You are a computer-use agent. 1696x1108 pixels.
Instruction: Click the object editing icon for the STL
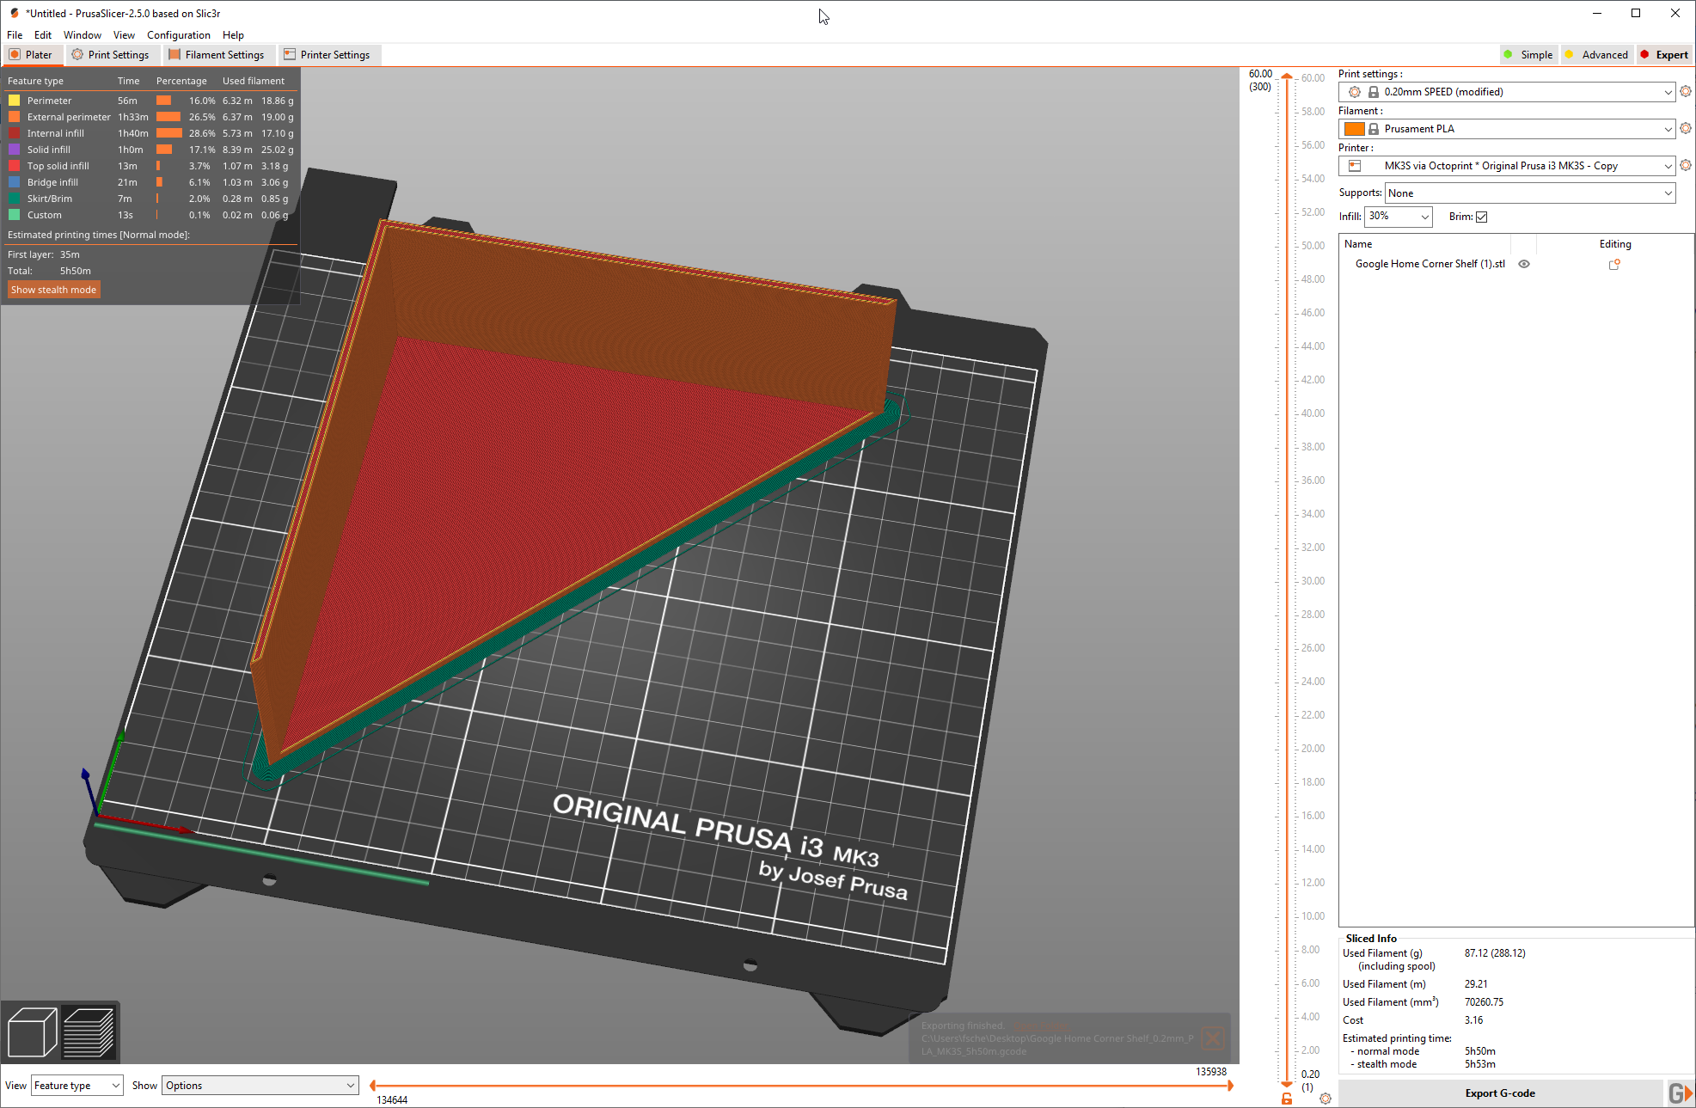(x=1614, y=265)
